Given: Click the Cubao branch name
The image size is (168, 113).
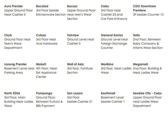Looking at the screenshot, I should (x=41, y=35).
